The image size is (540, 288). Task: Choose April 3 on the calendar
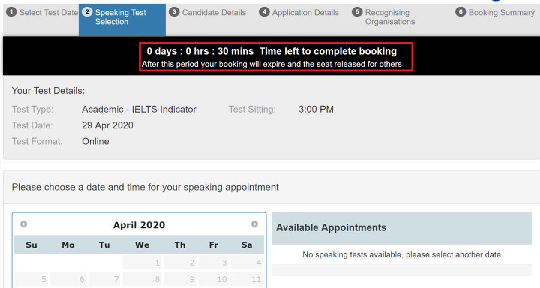214,263
